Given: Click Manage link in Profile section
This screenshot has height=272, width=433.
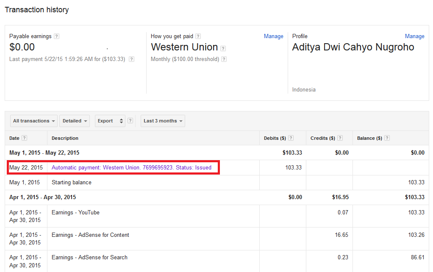Looking at the screenshot, I should point(414,36).
